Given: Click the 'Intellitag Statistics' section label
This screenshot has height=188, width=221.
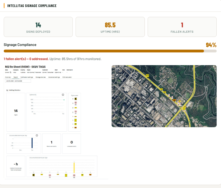Looking at the screenshot, I should click(x=15, y=90).
